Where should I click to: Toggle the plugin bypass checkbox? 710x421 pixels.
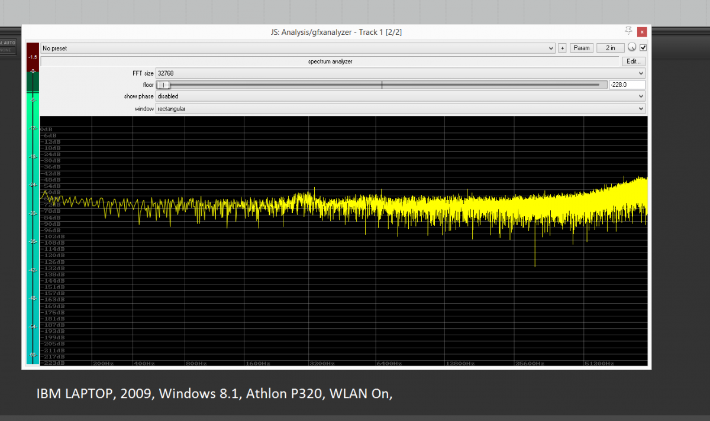coord(643,48)
